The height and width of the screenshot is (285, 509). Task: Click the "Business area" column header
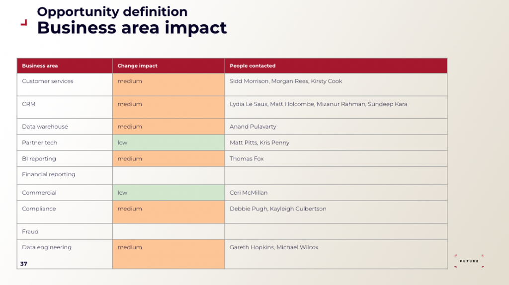coord(40,66)
